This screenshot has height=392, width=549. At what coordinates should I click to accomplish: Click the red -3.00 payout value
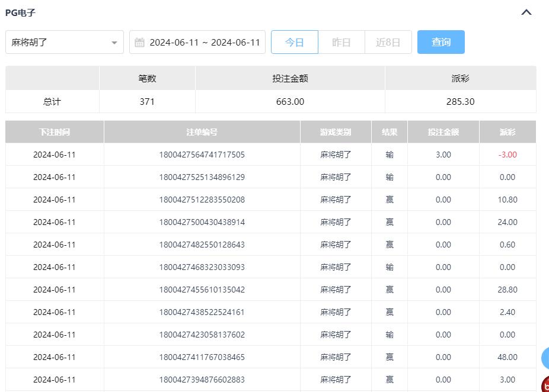507,155
